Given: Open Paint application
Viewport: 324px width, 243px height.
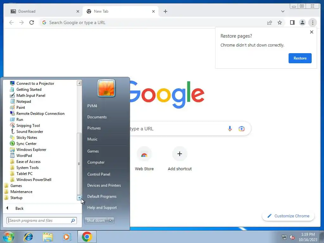Looking at the screenshot, I should click(x=17, y=108).
